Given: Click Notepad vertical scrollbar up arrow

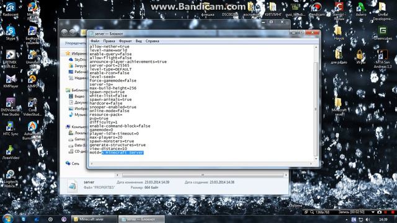Looking at the screenshot, I should [316, 47].
